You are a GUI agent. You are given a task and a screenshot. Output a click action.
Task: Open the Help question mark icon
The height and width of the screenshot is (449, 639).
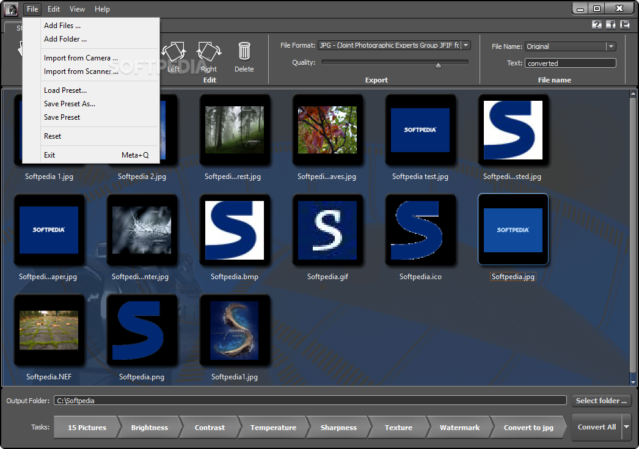(x=597, y=25)
